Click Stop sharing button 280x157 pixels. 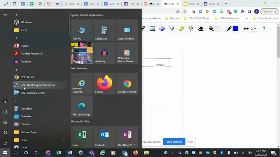[174, 142]
